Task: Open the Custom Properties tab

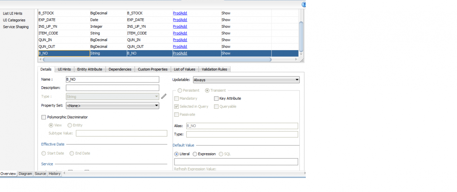Action: [x=152, y=69]
